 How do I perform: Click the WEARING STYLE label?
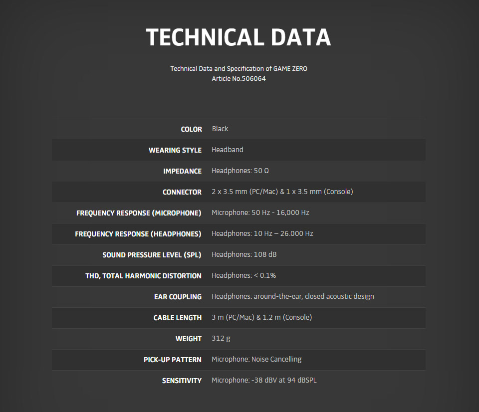tap(175, 150)
